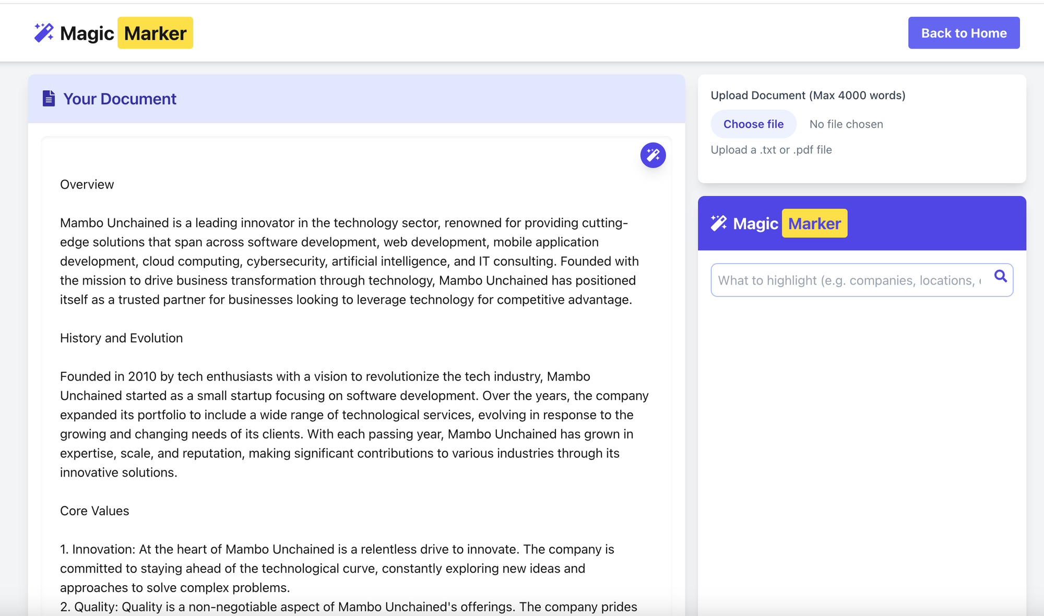Click the Choose file button
The height and width of the screenshot is (616, 1044).
tap(753, 124)
